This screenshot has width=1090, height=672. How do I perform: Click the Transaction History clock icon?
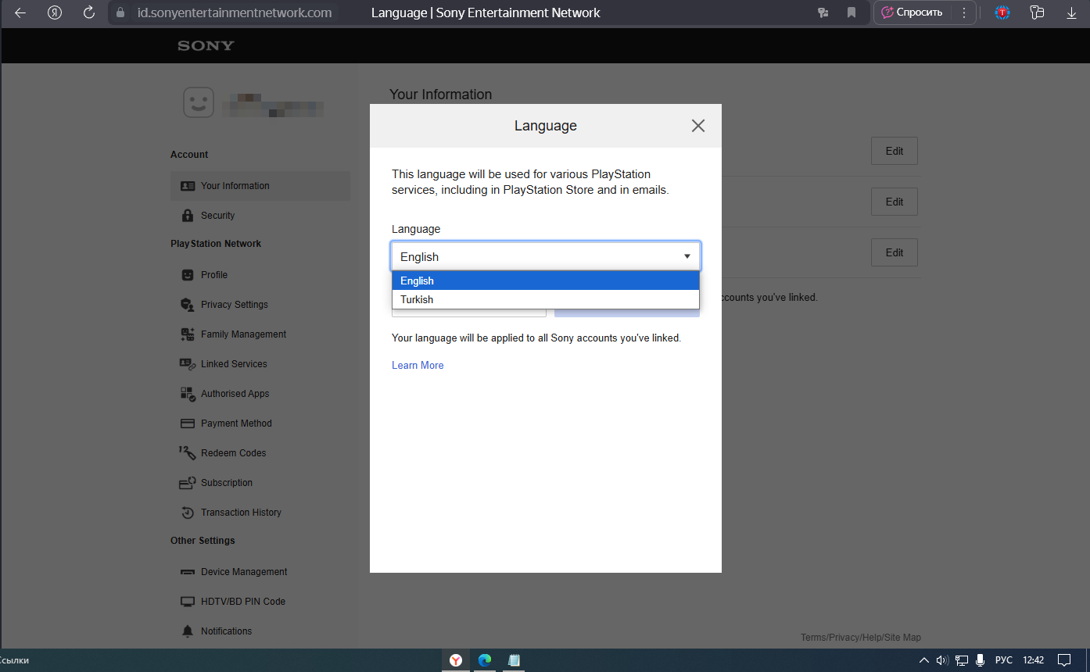(188, 513)
